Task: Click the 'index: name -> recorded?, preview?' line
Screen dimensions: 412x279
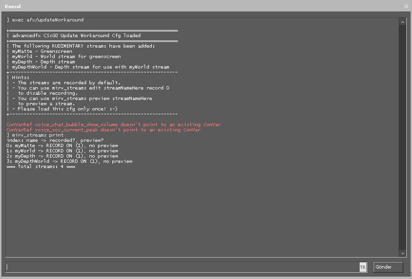Action: click(55, 140)
